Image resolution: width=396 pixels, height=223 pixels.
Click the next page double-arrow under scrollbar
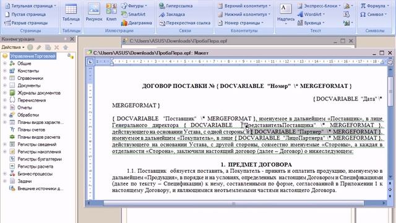[x=390, y=196]
